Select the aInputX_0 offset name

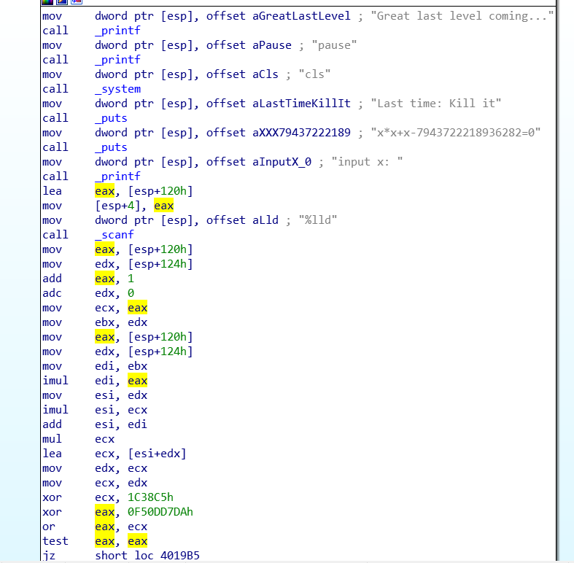click(282, 162)
